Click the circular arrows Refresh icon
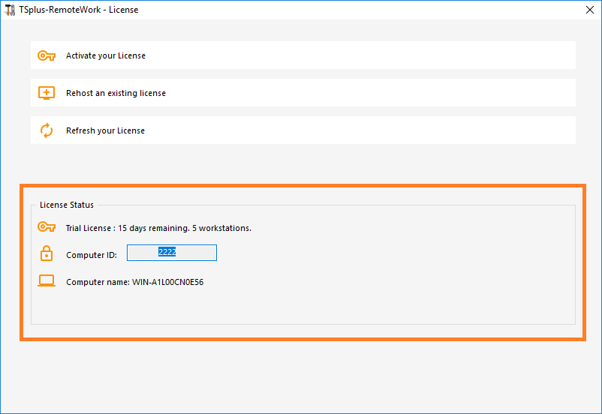This screenshot has width=602, height=414. click(x=47, y=130)
